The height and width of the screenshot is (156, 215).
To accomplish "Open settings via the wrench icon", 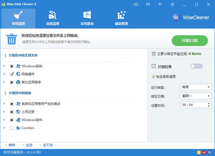I will (x=160, y=4).
